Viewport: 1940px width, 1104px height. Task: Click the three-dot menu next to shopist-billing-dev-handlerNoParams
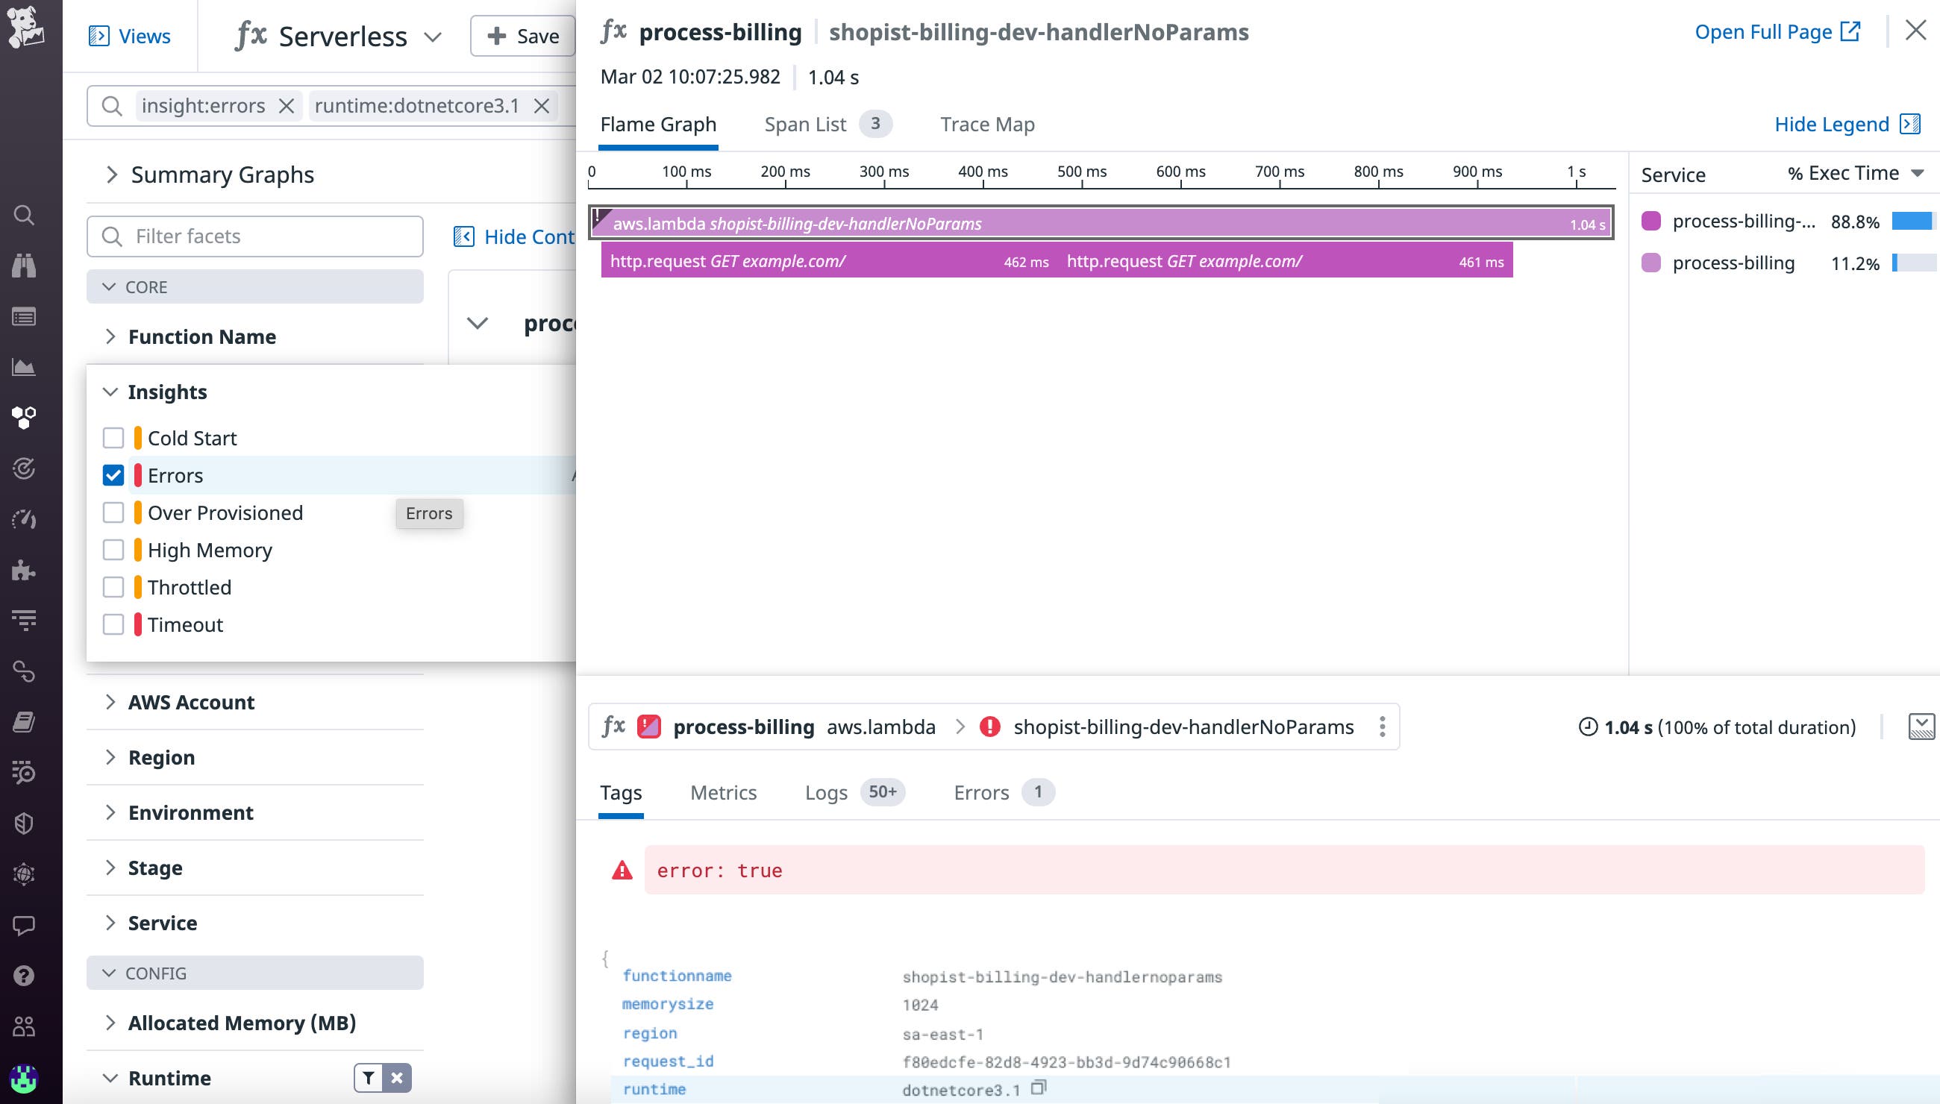(x=1382, y=727)
